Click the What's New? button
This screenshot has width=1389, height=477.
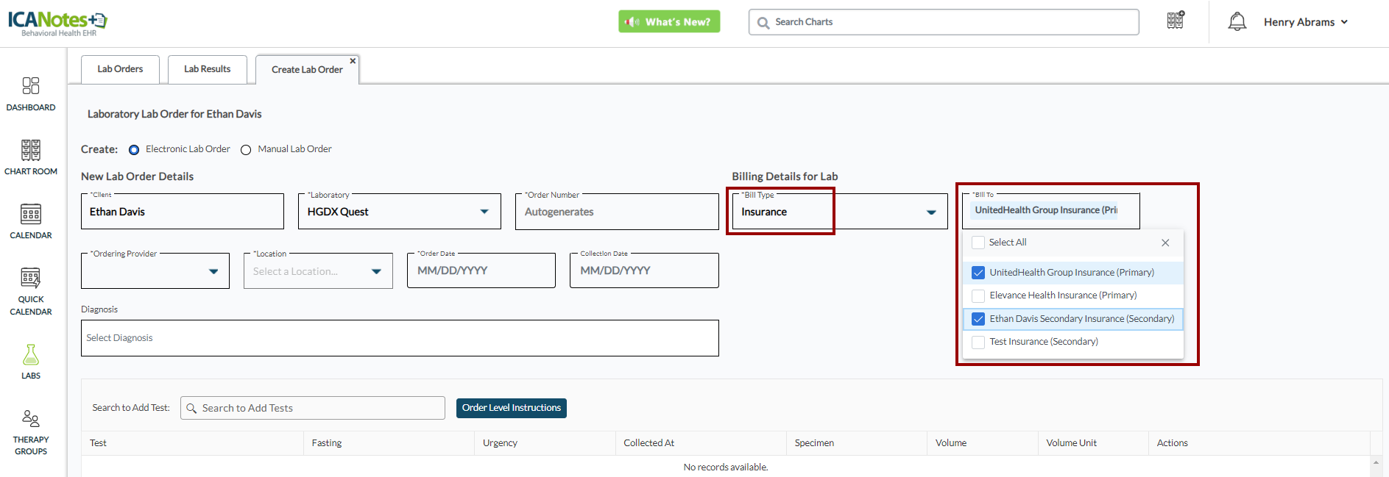[x=669, y=22]
